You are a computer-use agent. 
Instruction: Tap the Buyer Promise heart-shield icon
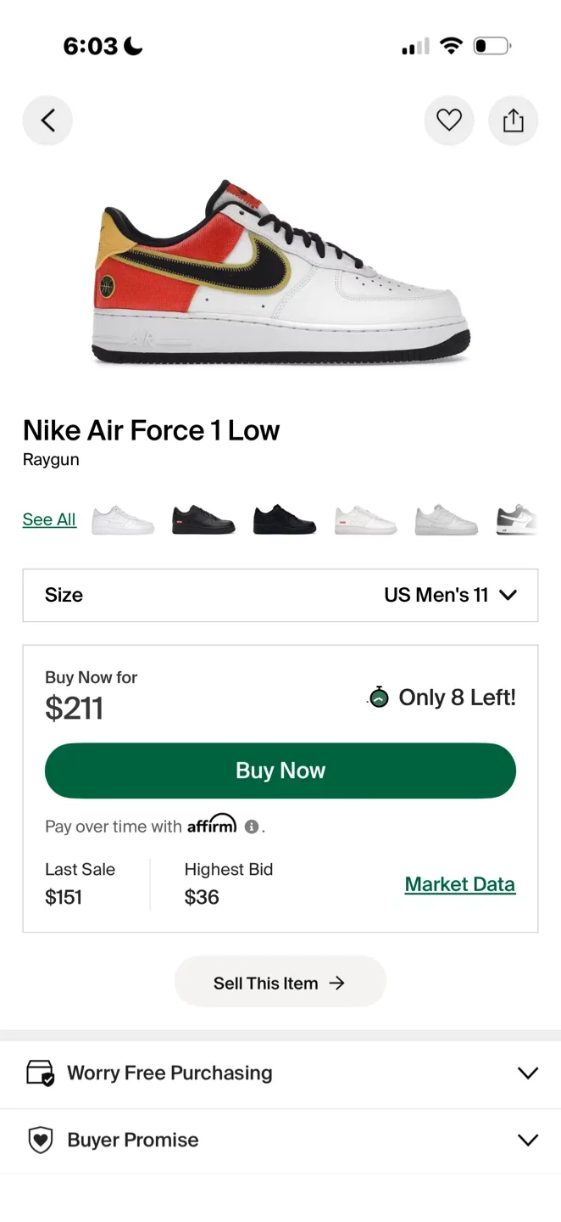(x=39, y=1139)
